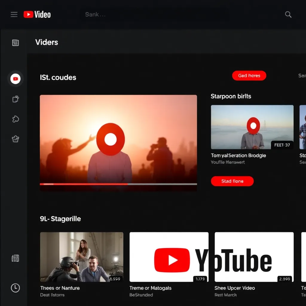Viewport: 306px width, 306px height.
Task: Open the shopping bag icon in the sidebar
Action: click(x=15, y=139)
